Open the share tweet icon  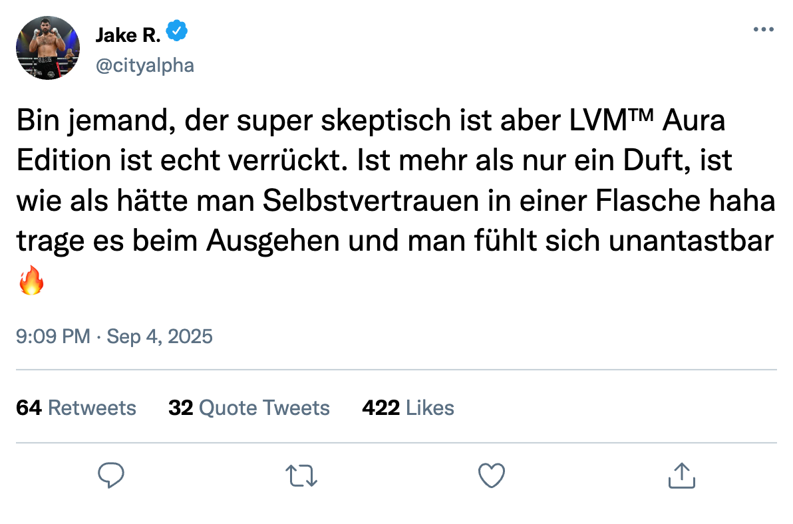[x=681, y=476]
